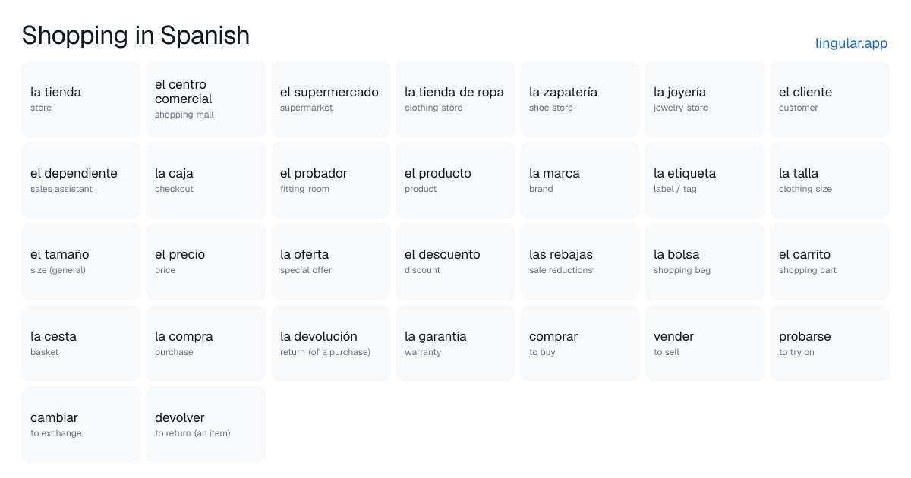
Task: Select the "el carrito" shopping cart card
Action: (830, 262)
